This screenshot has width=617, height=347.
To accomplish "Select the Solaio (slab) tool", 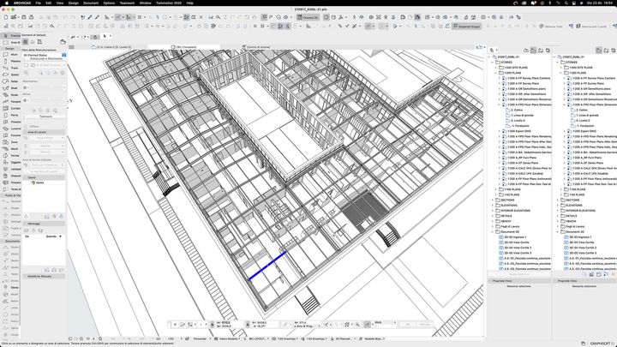I will (11, 75).
